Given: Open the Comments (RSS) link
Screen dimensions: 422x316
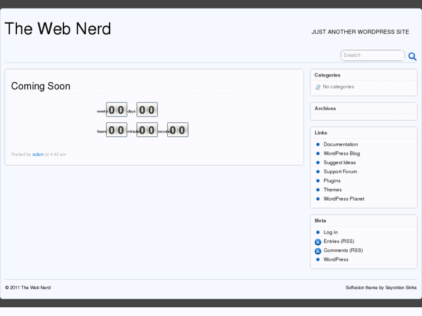Looking at the screenshot, I should pos(343,250).
